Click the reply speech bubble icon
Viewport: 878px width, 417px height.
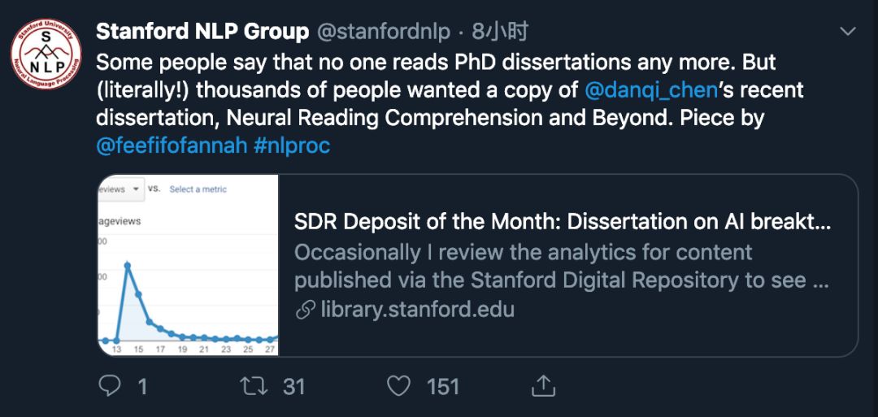pyautogui.click(x=110, y=386)
